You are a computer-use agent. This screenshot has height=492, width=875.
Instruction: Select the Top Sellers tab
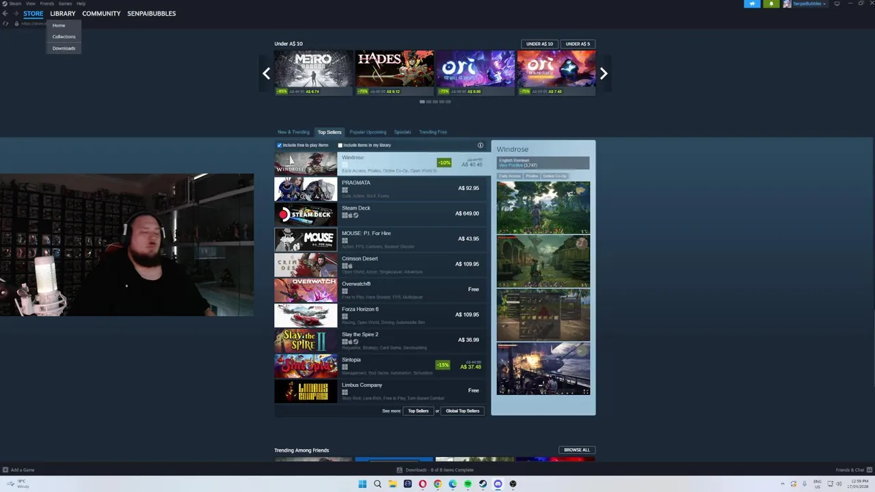click(x=329, y=132)
